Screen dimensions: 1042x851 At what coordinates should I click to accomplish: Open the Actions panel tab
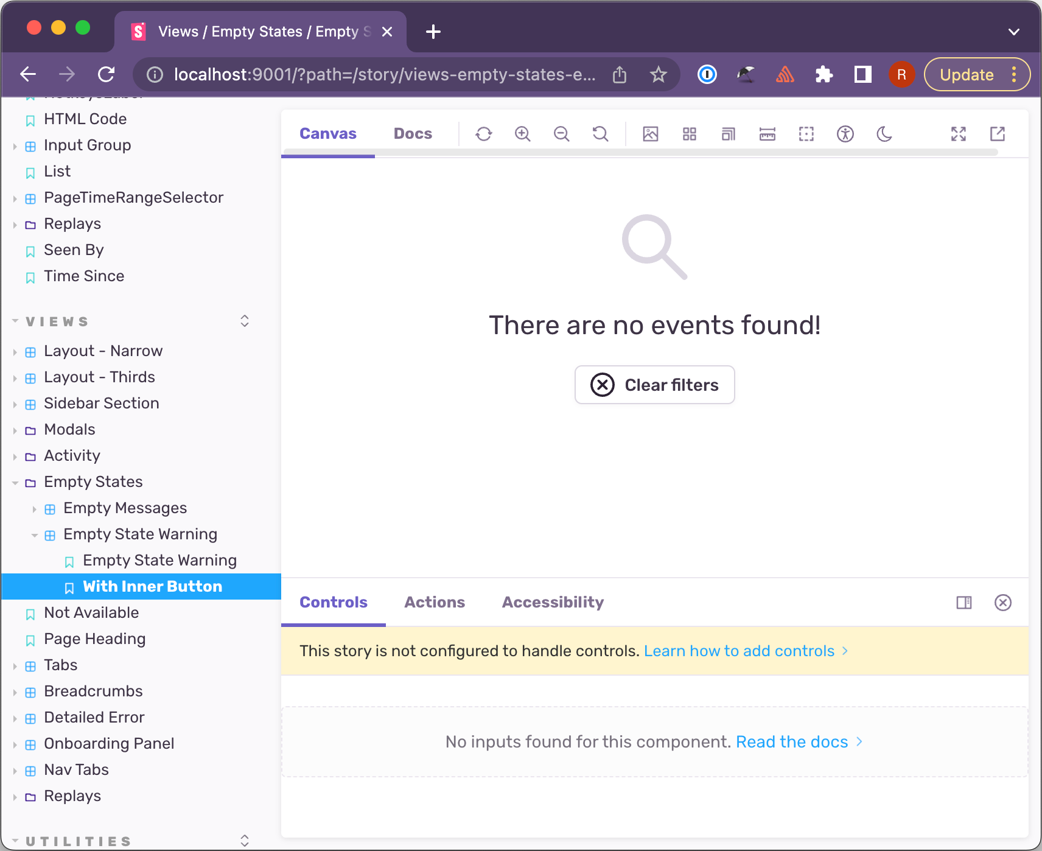[x=435, y=602]
